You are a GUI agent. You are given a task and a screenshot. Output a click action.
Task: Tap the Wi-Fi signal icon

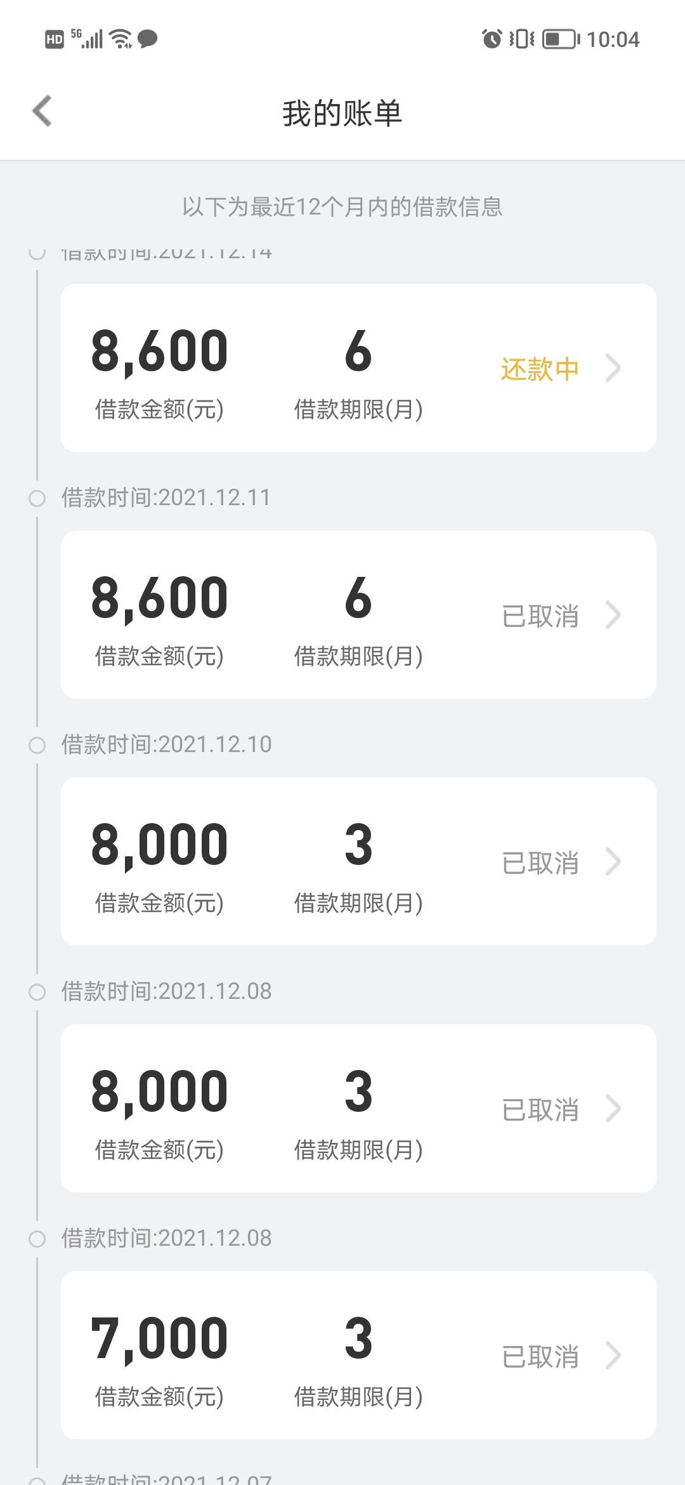[x=121, y=39]
